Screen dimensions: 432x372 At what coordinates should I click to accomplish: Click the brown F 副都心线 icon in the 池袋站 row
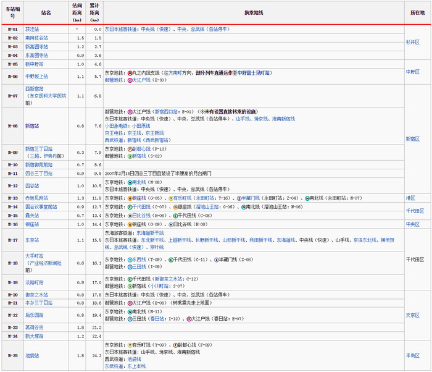coord(175,345)
